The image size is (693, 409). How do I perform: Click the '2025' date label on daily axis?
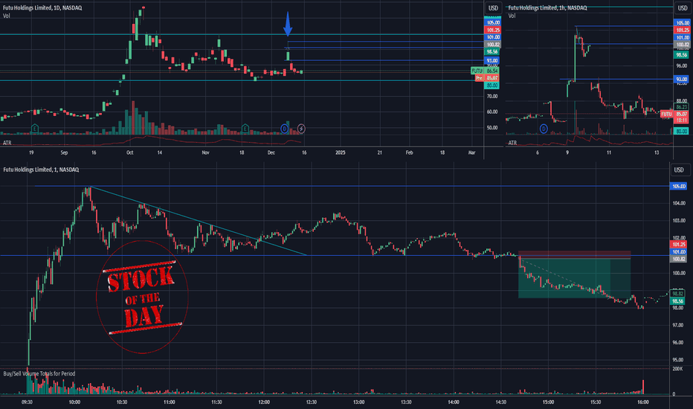tap(341, 152)
